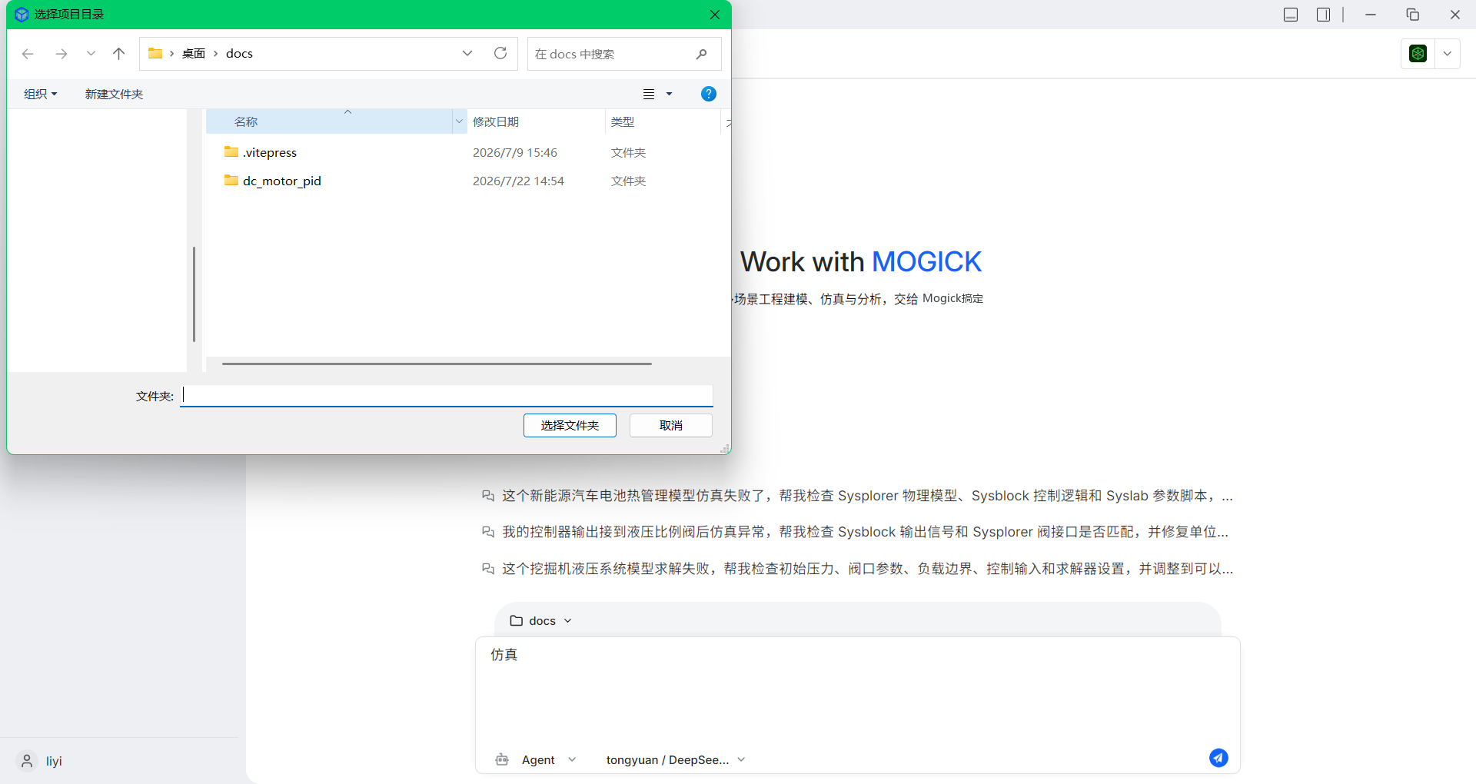Select the dc_motor_pid folder
Screen dimensions: 1476x784
click(x=282, y=181)
